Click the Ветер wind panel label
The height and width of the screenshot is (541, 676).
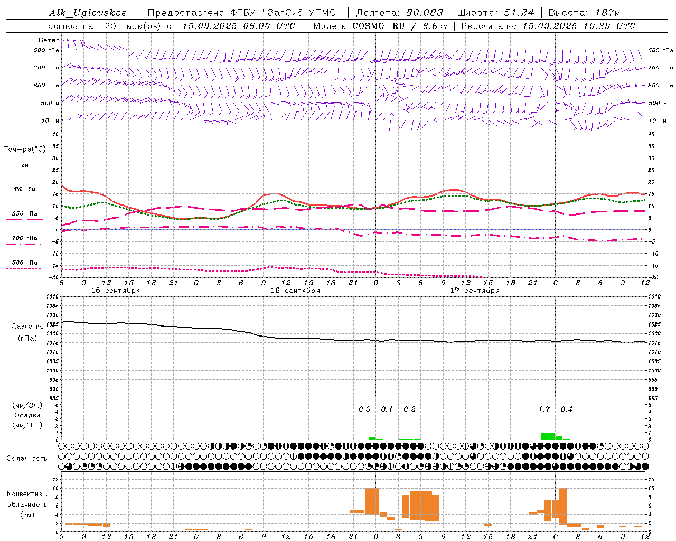49,40
